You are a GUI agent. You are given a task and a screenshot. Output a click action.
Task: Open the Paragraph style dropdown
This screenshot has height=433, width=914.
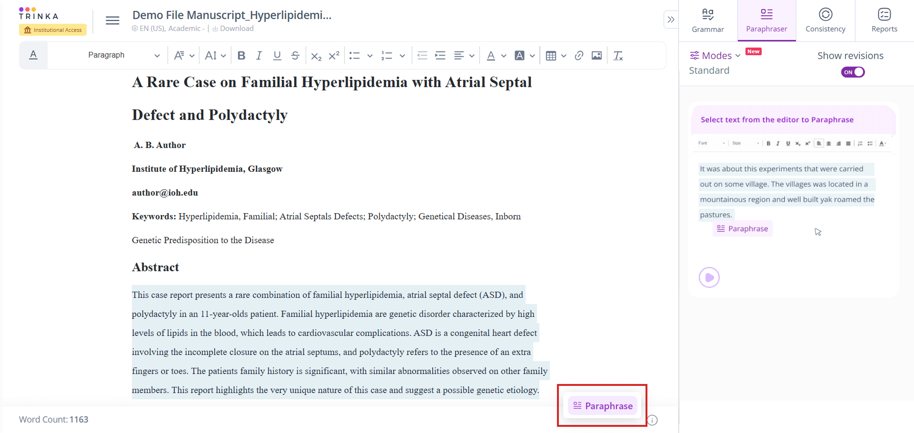pos(124,55)
